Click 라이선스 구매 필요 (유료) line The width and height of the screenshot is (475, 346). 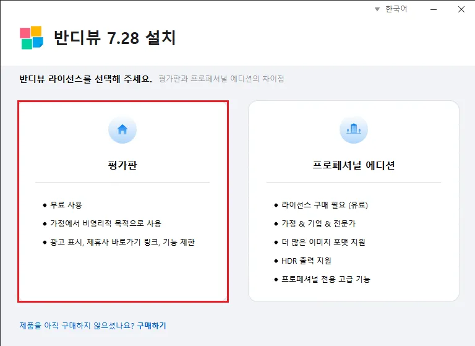(325, 205)
